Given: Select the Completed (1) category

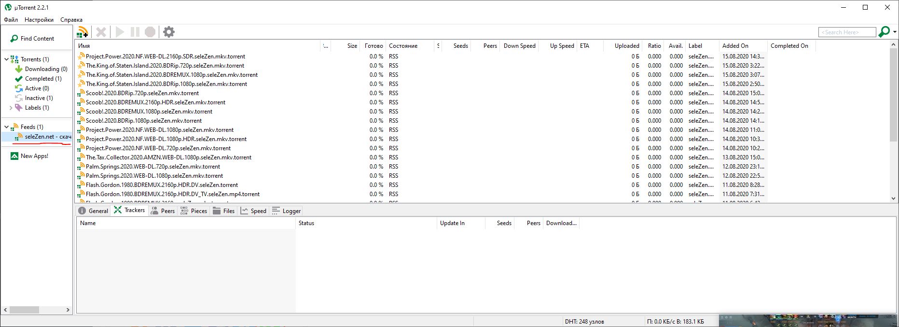Looking at the screenshot, I should pos(43,79).
